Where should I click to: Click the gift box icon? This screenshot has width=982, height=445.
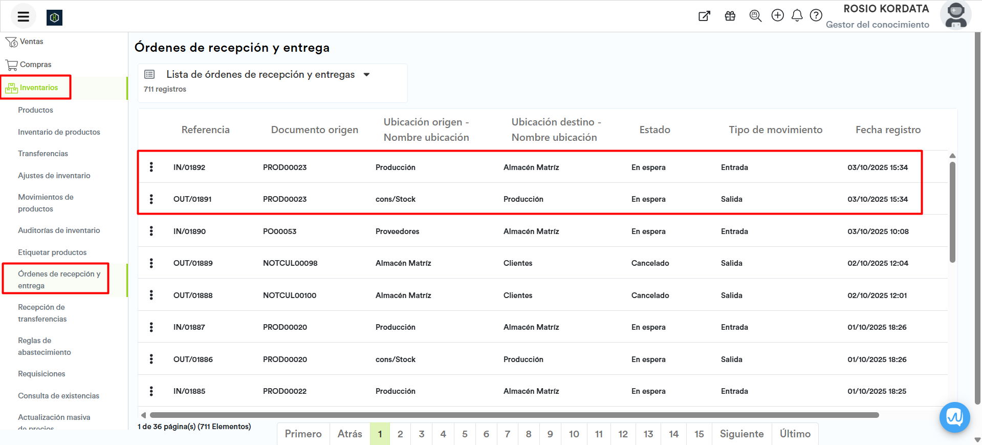click(730, 16)
